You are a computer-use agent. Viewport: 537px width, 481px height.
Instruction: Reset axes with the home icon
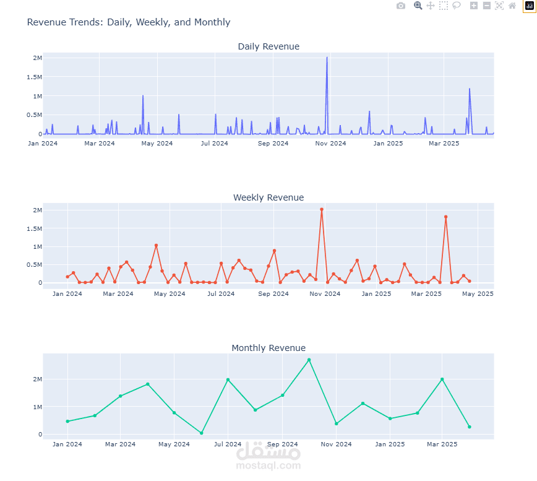point(511,6)
